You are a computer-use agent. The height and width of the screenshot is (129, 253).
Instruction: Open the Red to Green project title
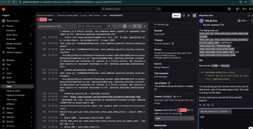pyautogui.click(x=13, y=21)
